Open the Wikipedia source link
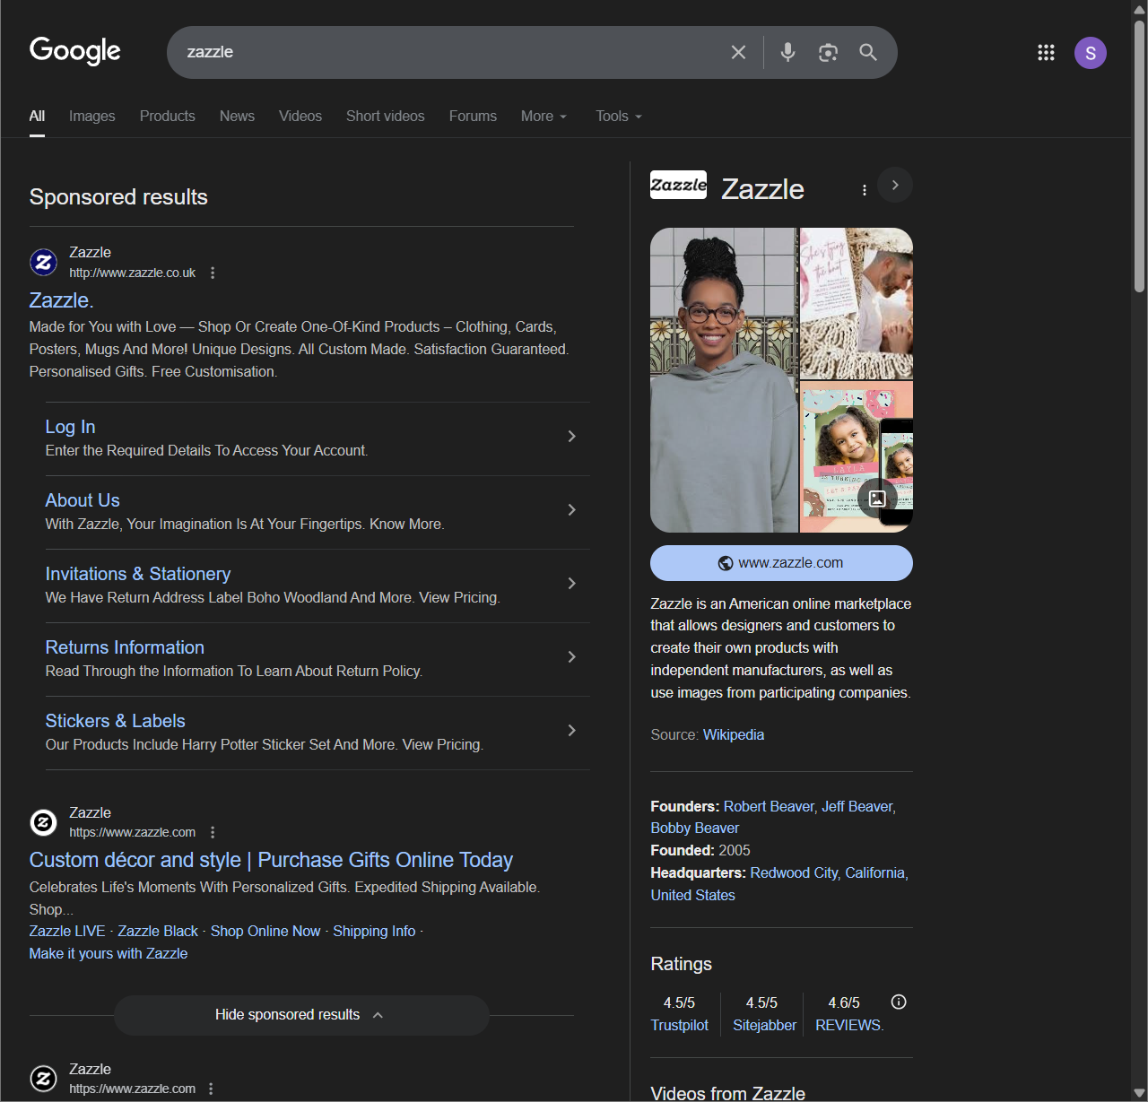This screenshot has width=1148, height=1102. [x=734, y=734]
